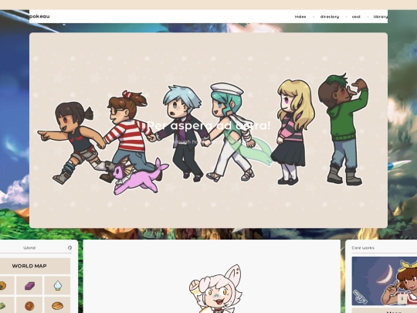Screen dimensions: 417x313
Task: Click the 'Core works' panel heading
Action: click(363, 248)
